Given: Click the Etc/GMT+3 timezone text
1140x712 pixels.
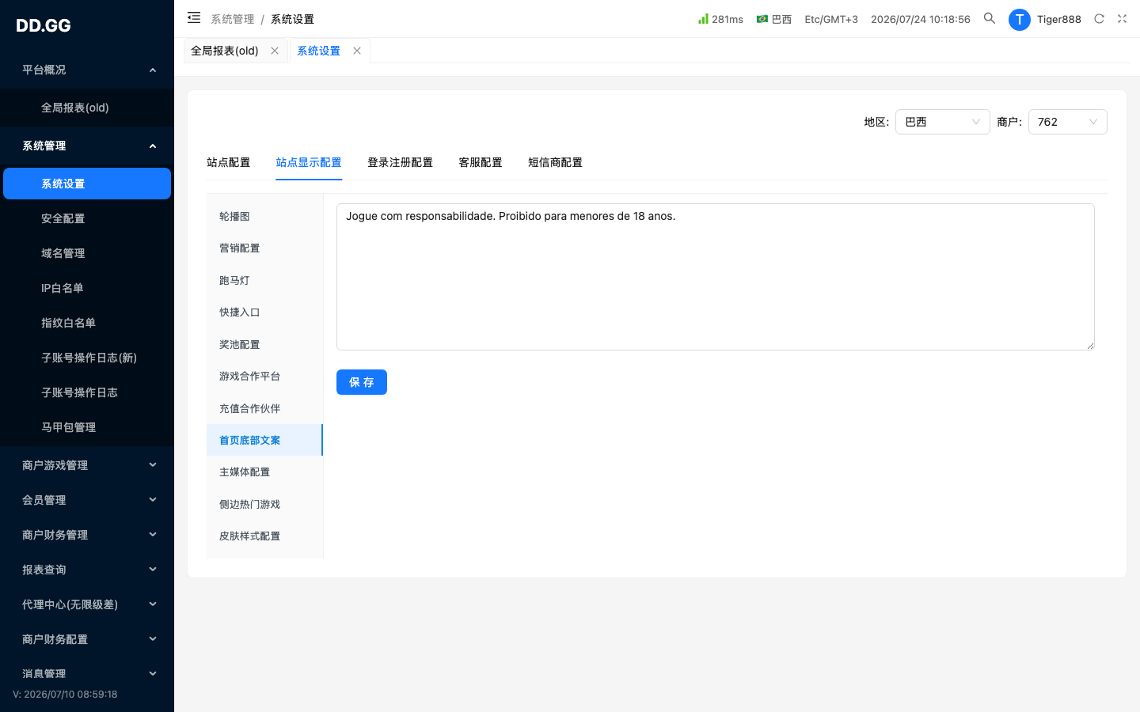Looking at the screenshot, I should click(831, 19).
